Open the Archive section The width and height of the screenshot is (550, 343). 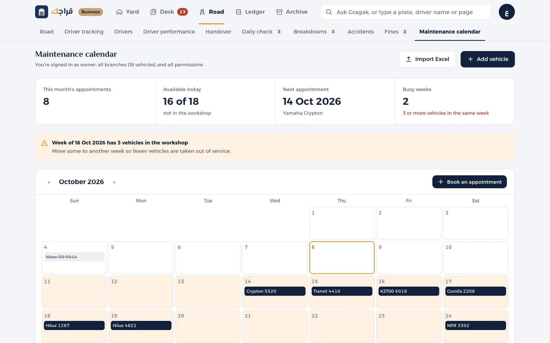(292, 12)
